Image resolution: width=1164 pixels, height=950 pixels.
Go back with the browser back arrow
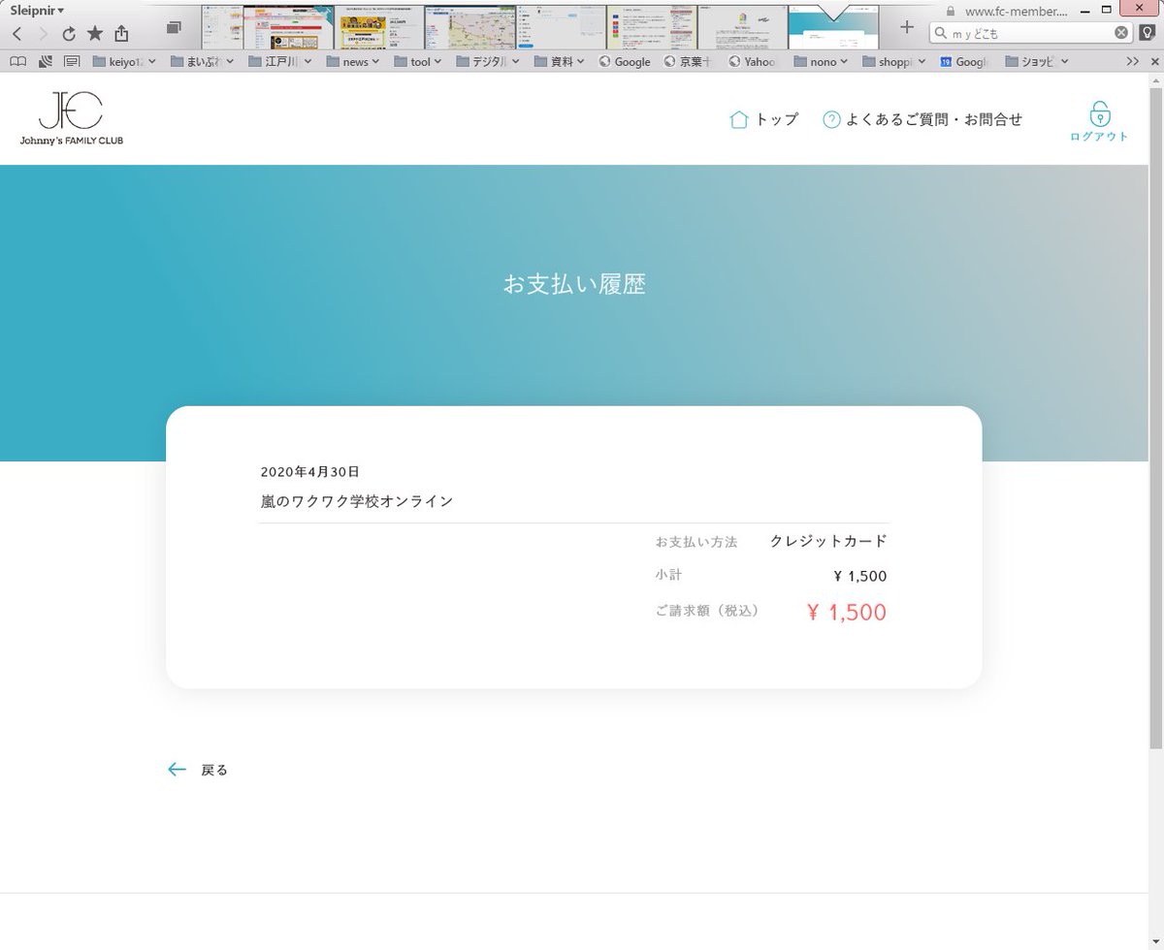tap(16, 33)
